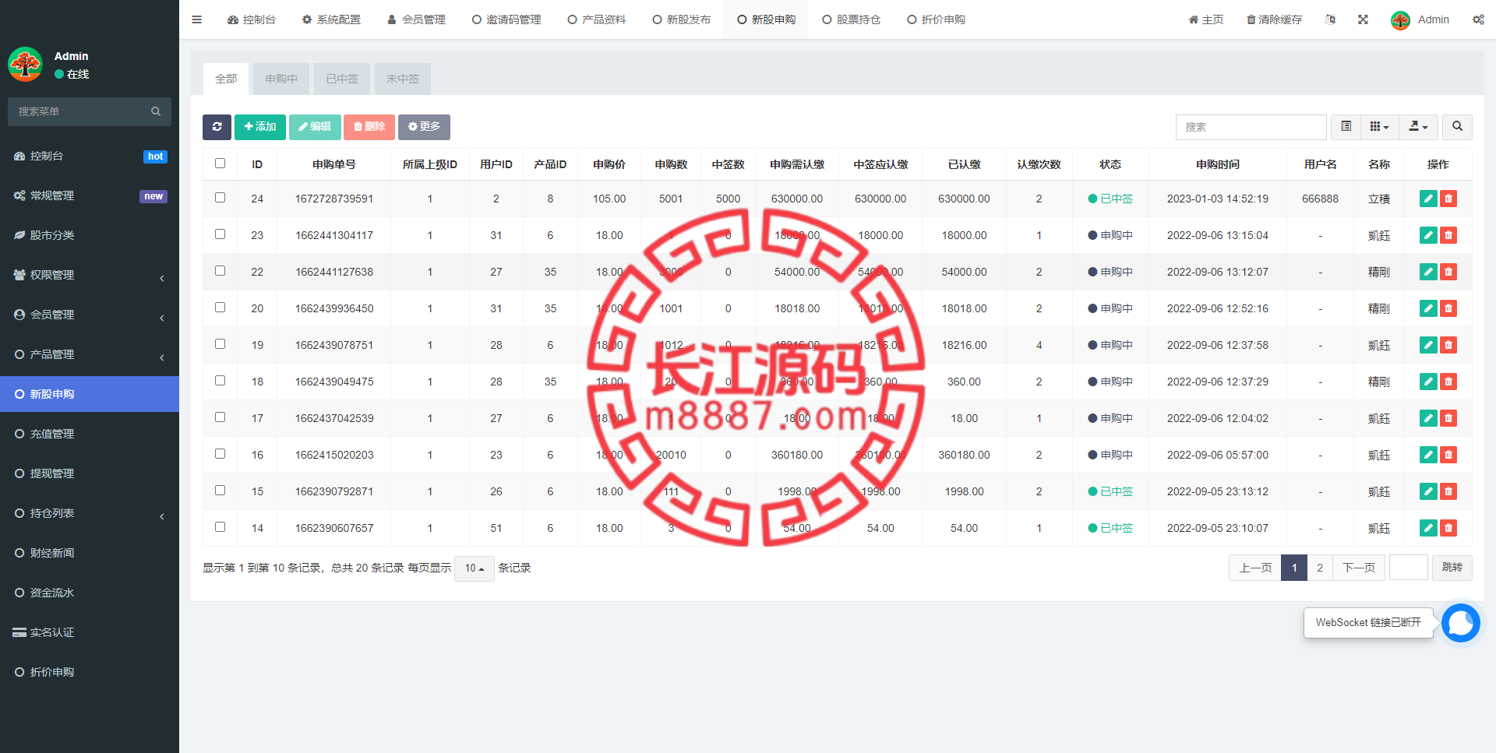
Task: Toggle the select-all checkbox in table header
Action: (220, 164)
